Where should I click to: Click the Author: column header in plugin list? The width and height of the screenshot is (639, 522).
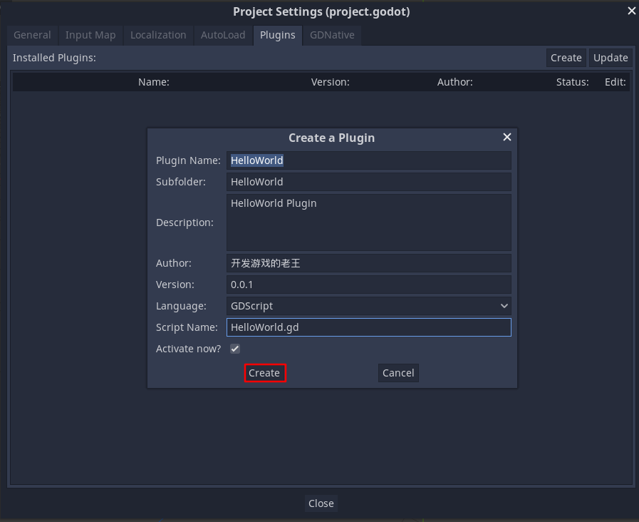(x=454, y=82)
